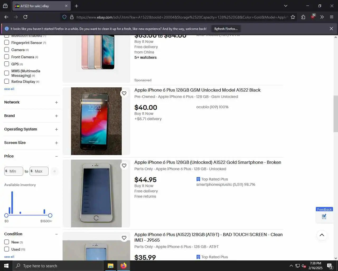Show more toolbar tools overflow
Viewport: 338px width, 271px height.
[x=322, y=17]
